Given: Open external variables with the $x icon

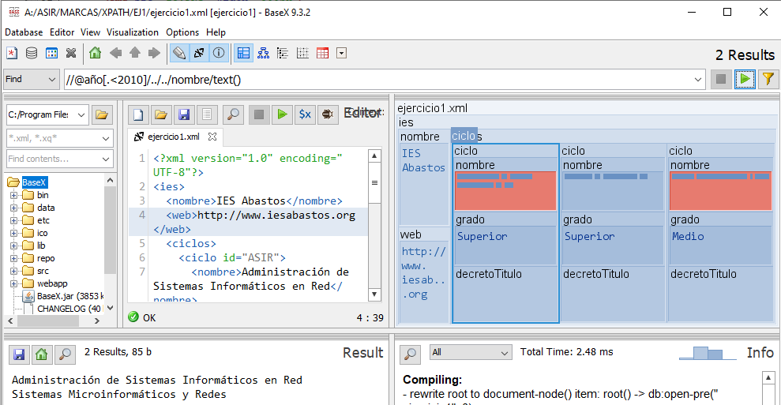Looking at the screenshot, I should pyautogui.click(x=304, y=114).
